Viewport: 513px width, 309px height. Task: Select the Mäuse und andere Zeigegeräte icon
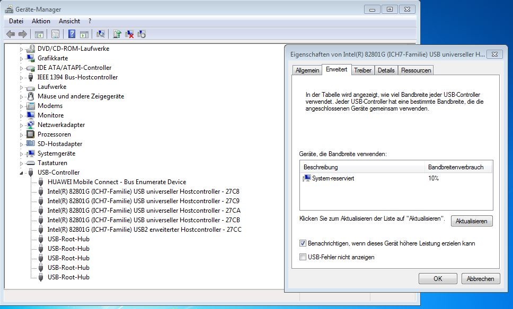(31, 96)
